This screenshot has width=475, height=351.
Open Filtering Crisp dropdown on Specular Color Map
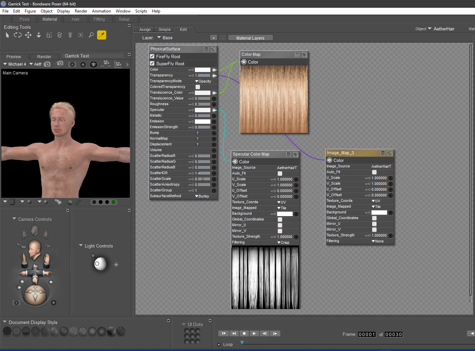click(283, 242)
